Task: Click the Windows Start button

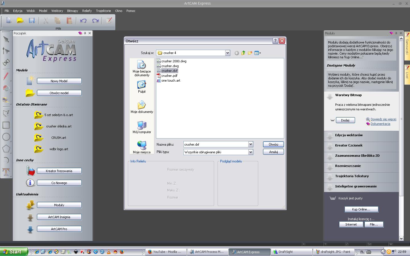Action: click(14, 252)
